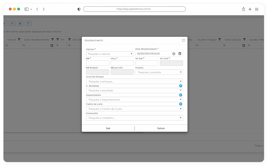Show the browser tab overview
The width and height of the screenshot is (269, 167).
pos(257,9)
